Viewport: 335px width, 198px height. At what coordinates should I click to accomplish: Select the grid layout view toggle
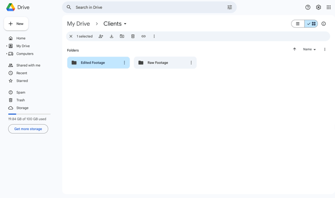click(x=311, y=24)
